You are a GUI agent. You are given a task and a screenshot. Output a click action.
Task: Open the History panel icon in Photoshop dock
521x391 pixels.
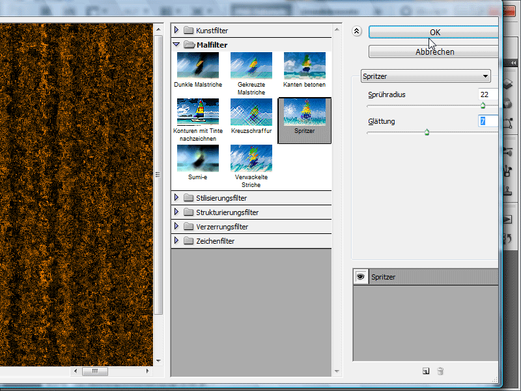[508, 239]
